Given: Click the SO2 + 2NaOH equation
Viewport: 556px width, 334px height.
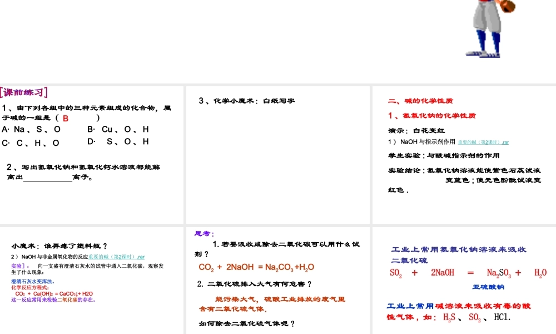Looking at the screenshot, I should tap(468, 273).
